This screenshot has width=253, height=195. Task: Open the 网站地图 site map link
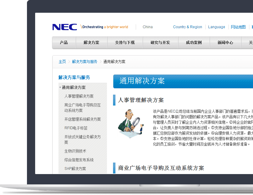tap(238, 27)
